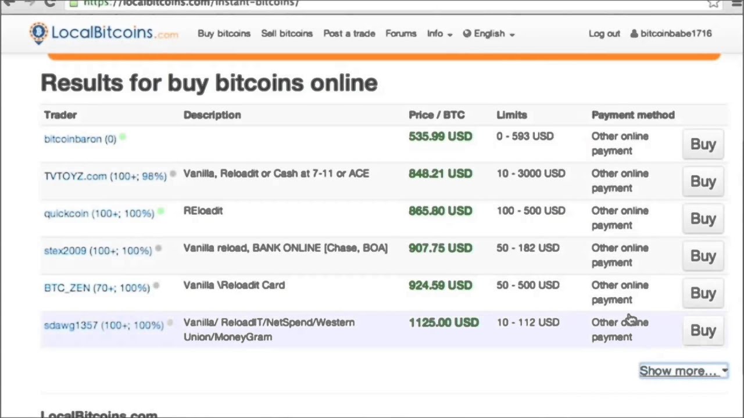Click the browser address bar URL
Viewport: 744px width, 418px height.
click(x=191, y=3)
